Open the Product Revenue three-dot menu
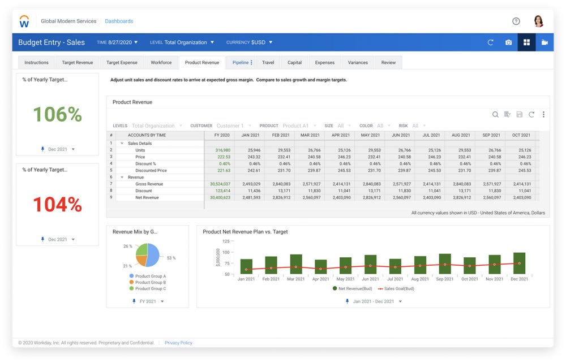The width and height of the screenshot is (566, 363). click(x=543, y=115)
